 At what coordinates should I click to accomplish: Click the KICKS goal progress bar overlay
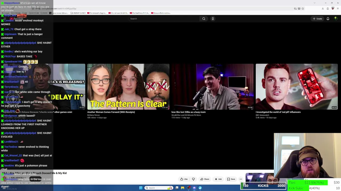tap(263, 186)
